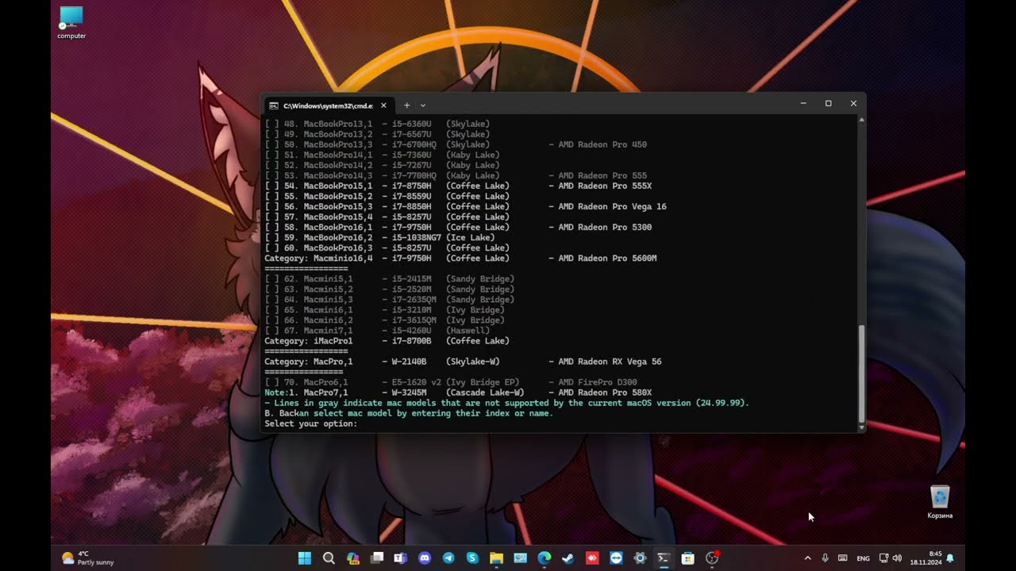Open the notifications bell
The image size is (1016, 571).
point(950,558)
